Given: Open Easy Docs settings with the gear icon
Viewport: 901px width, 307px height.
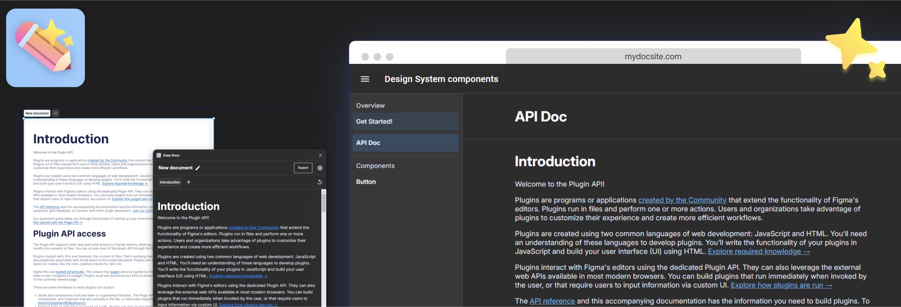Looking at the screenshot, I should [x=320, y=168].
